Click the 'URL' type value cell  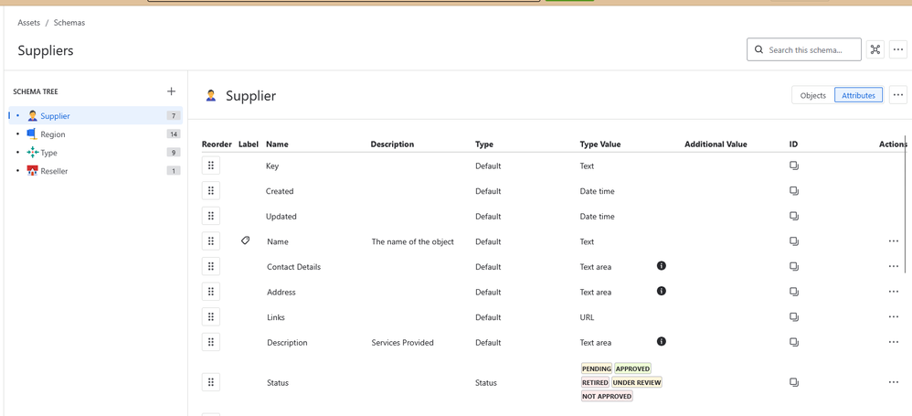coord(587,317)
